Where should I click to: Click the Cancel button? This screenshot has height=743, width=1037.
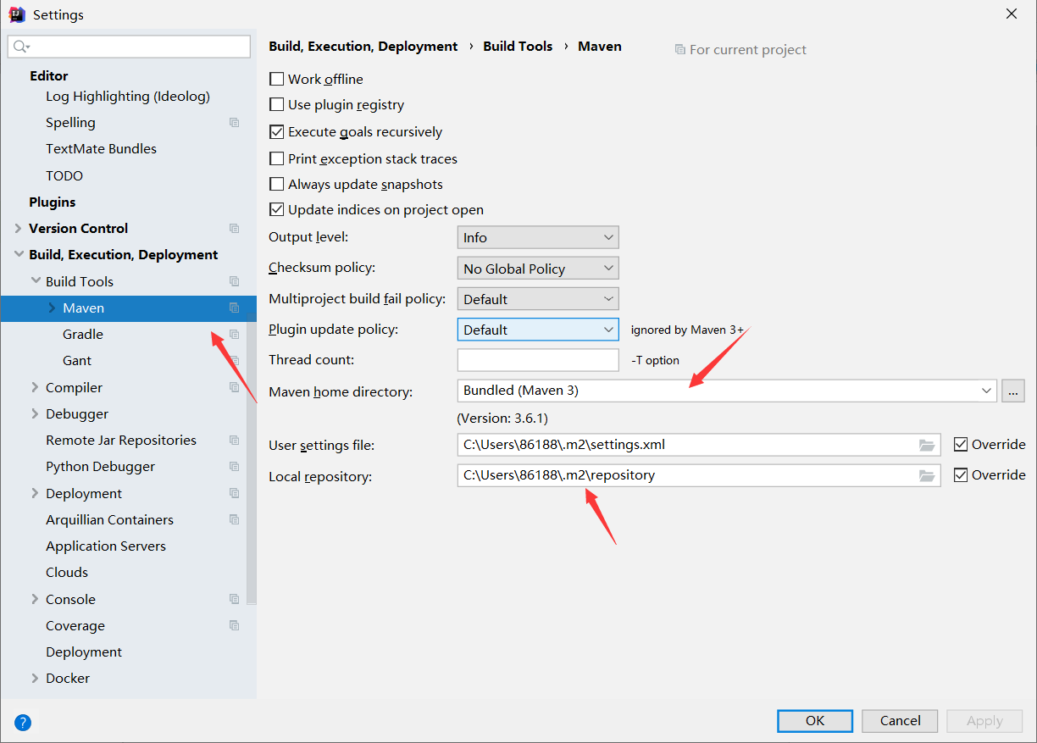pyautogui.click(x=900, y=721)
